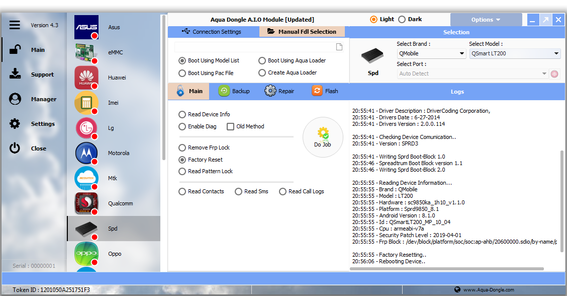
Task: Click the logs vertical scrollbar
Action: tap(562, 201)
